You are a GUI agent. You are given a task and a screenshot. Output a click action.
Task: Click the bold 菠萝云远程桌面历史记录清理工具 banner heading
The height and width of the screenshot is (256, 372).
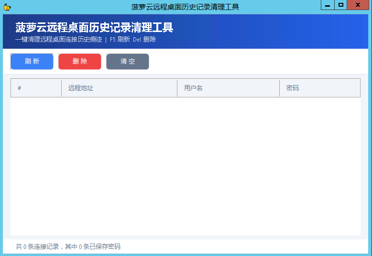tap(94, 28)
